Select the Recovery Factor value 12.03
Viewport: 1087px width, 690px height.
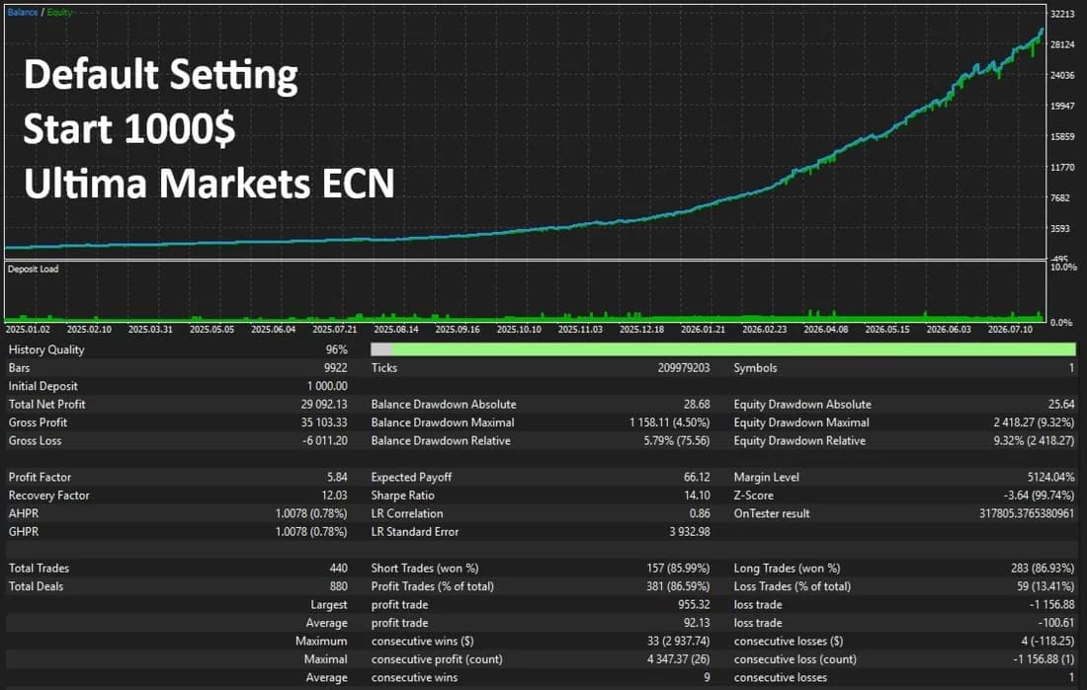334,496
